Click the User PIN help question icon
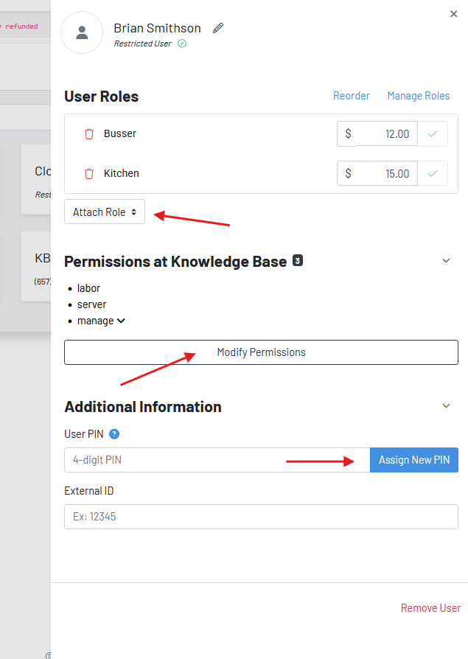468x659 pixels. (114, 434)
